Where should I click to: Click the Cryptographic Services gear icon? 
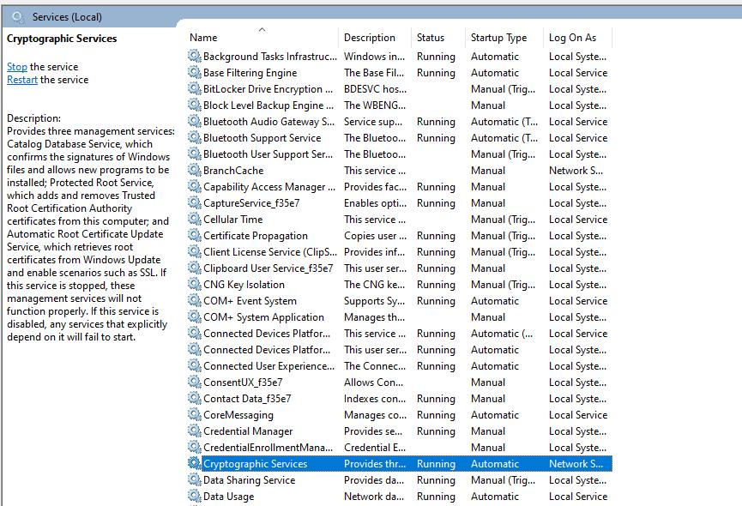click(x=195, y=464)
